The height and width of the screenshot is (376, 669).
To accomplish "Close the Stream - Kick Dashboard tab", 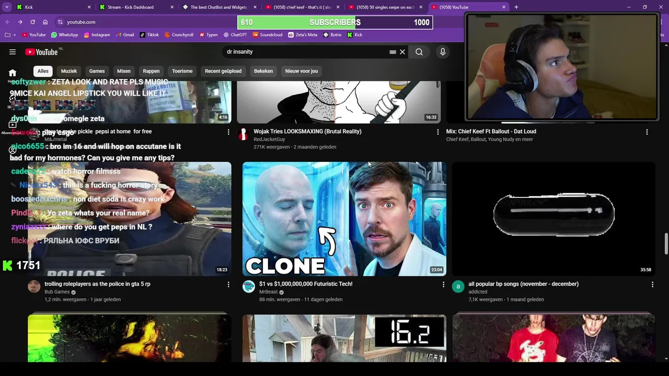I will click(172, 7).
